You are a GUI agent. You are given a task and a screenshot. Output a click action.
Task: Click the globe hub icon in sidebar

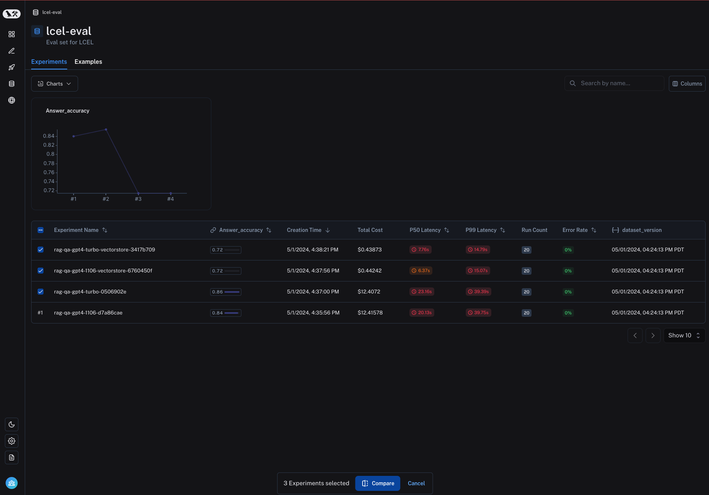tap(12, 100)
